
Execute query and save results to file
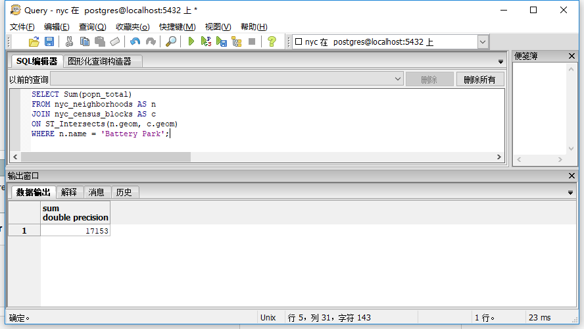pos(222,41)
